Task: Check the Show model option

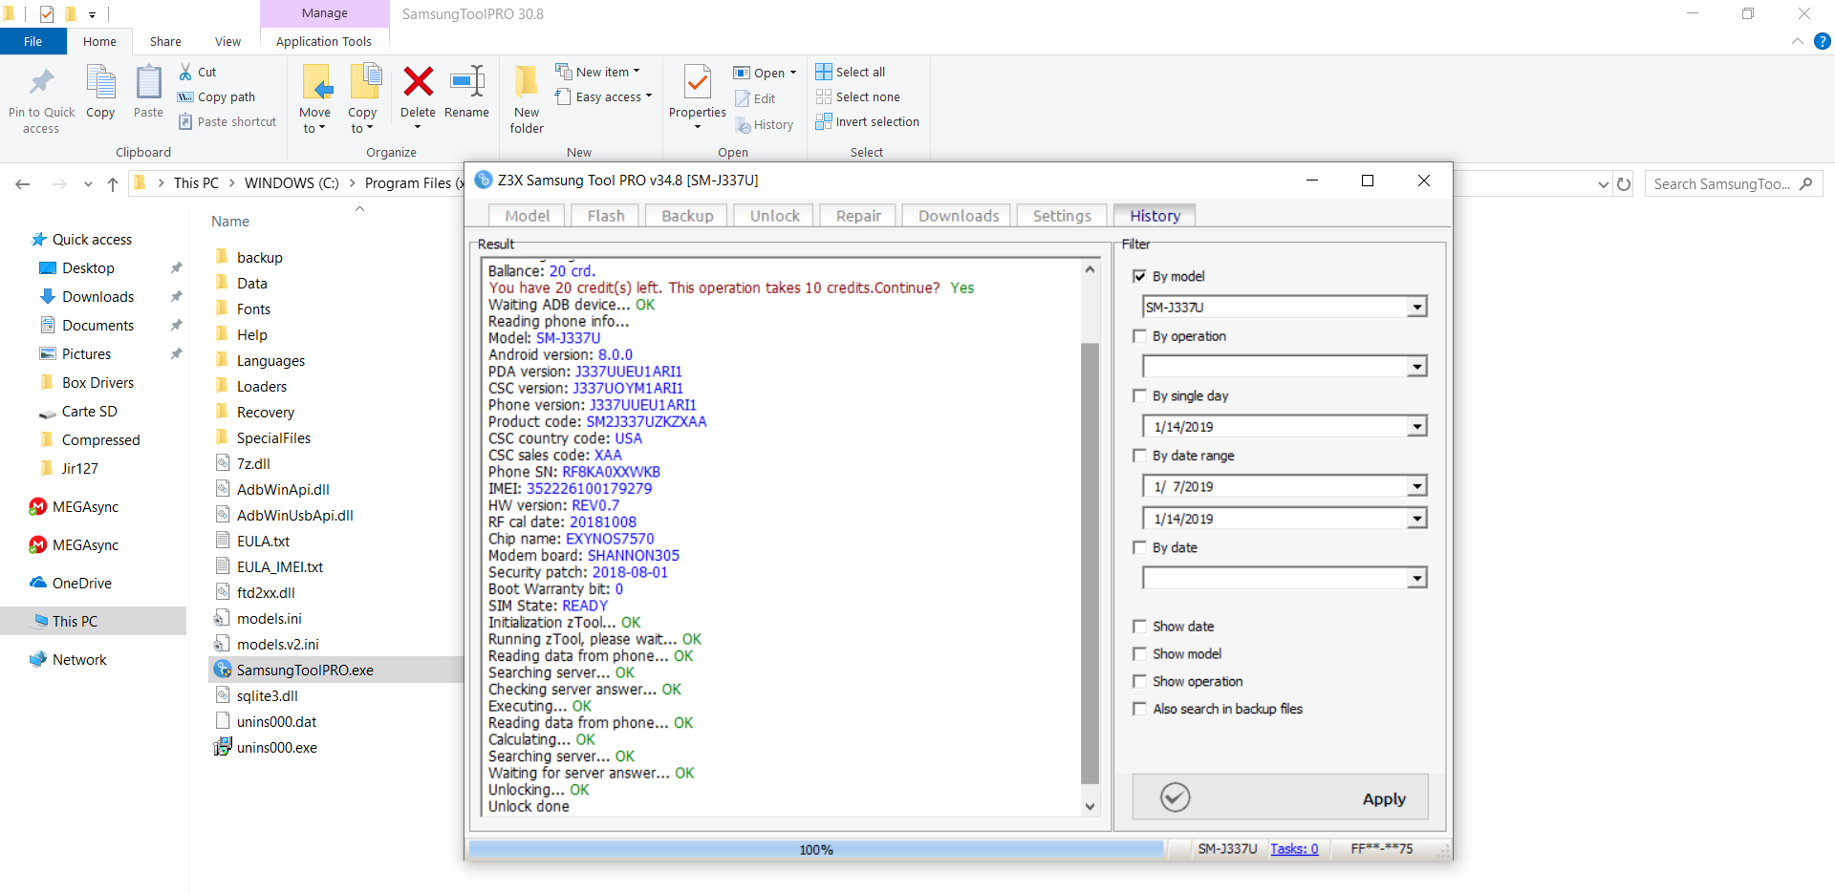Action: pyautogui.click(x=1139, y=654)
